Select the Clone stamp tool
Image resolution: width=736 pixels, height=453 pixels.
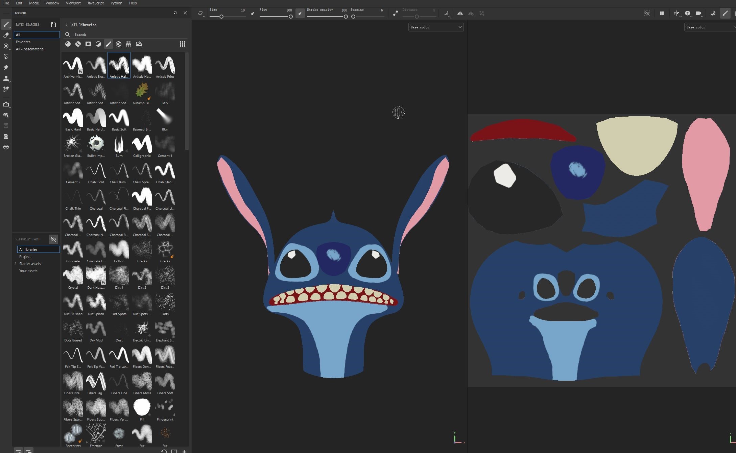(6, 78)
